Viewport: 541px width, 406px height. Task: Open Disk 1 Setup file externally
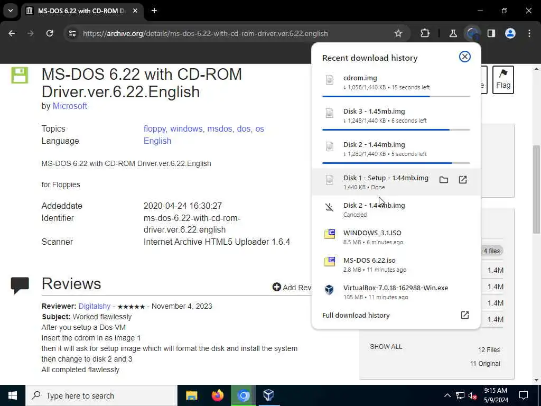(463, 180)
